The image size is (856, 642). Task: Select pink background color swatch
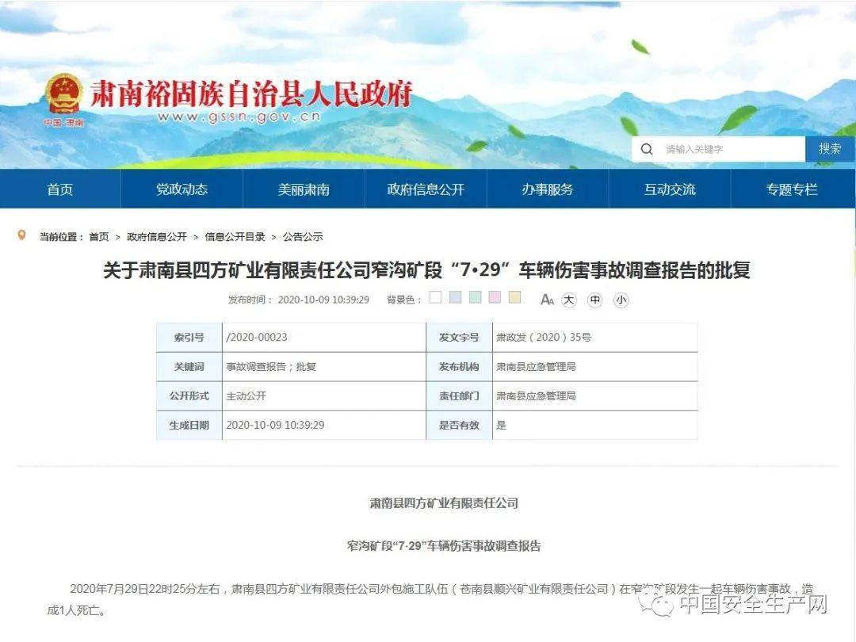coord(495,298)
